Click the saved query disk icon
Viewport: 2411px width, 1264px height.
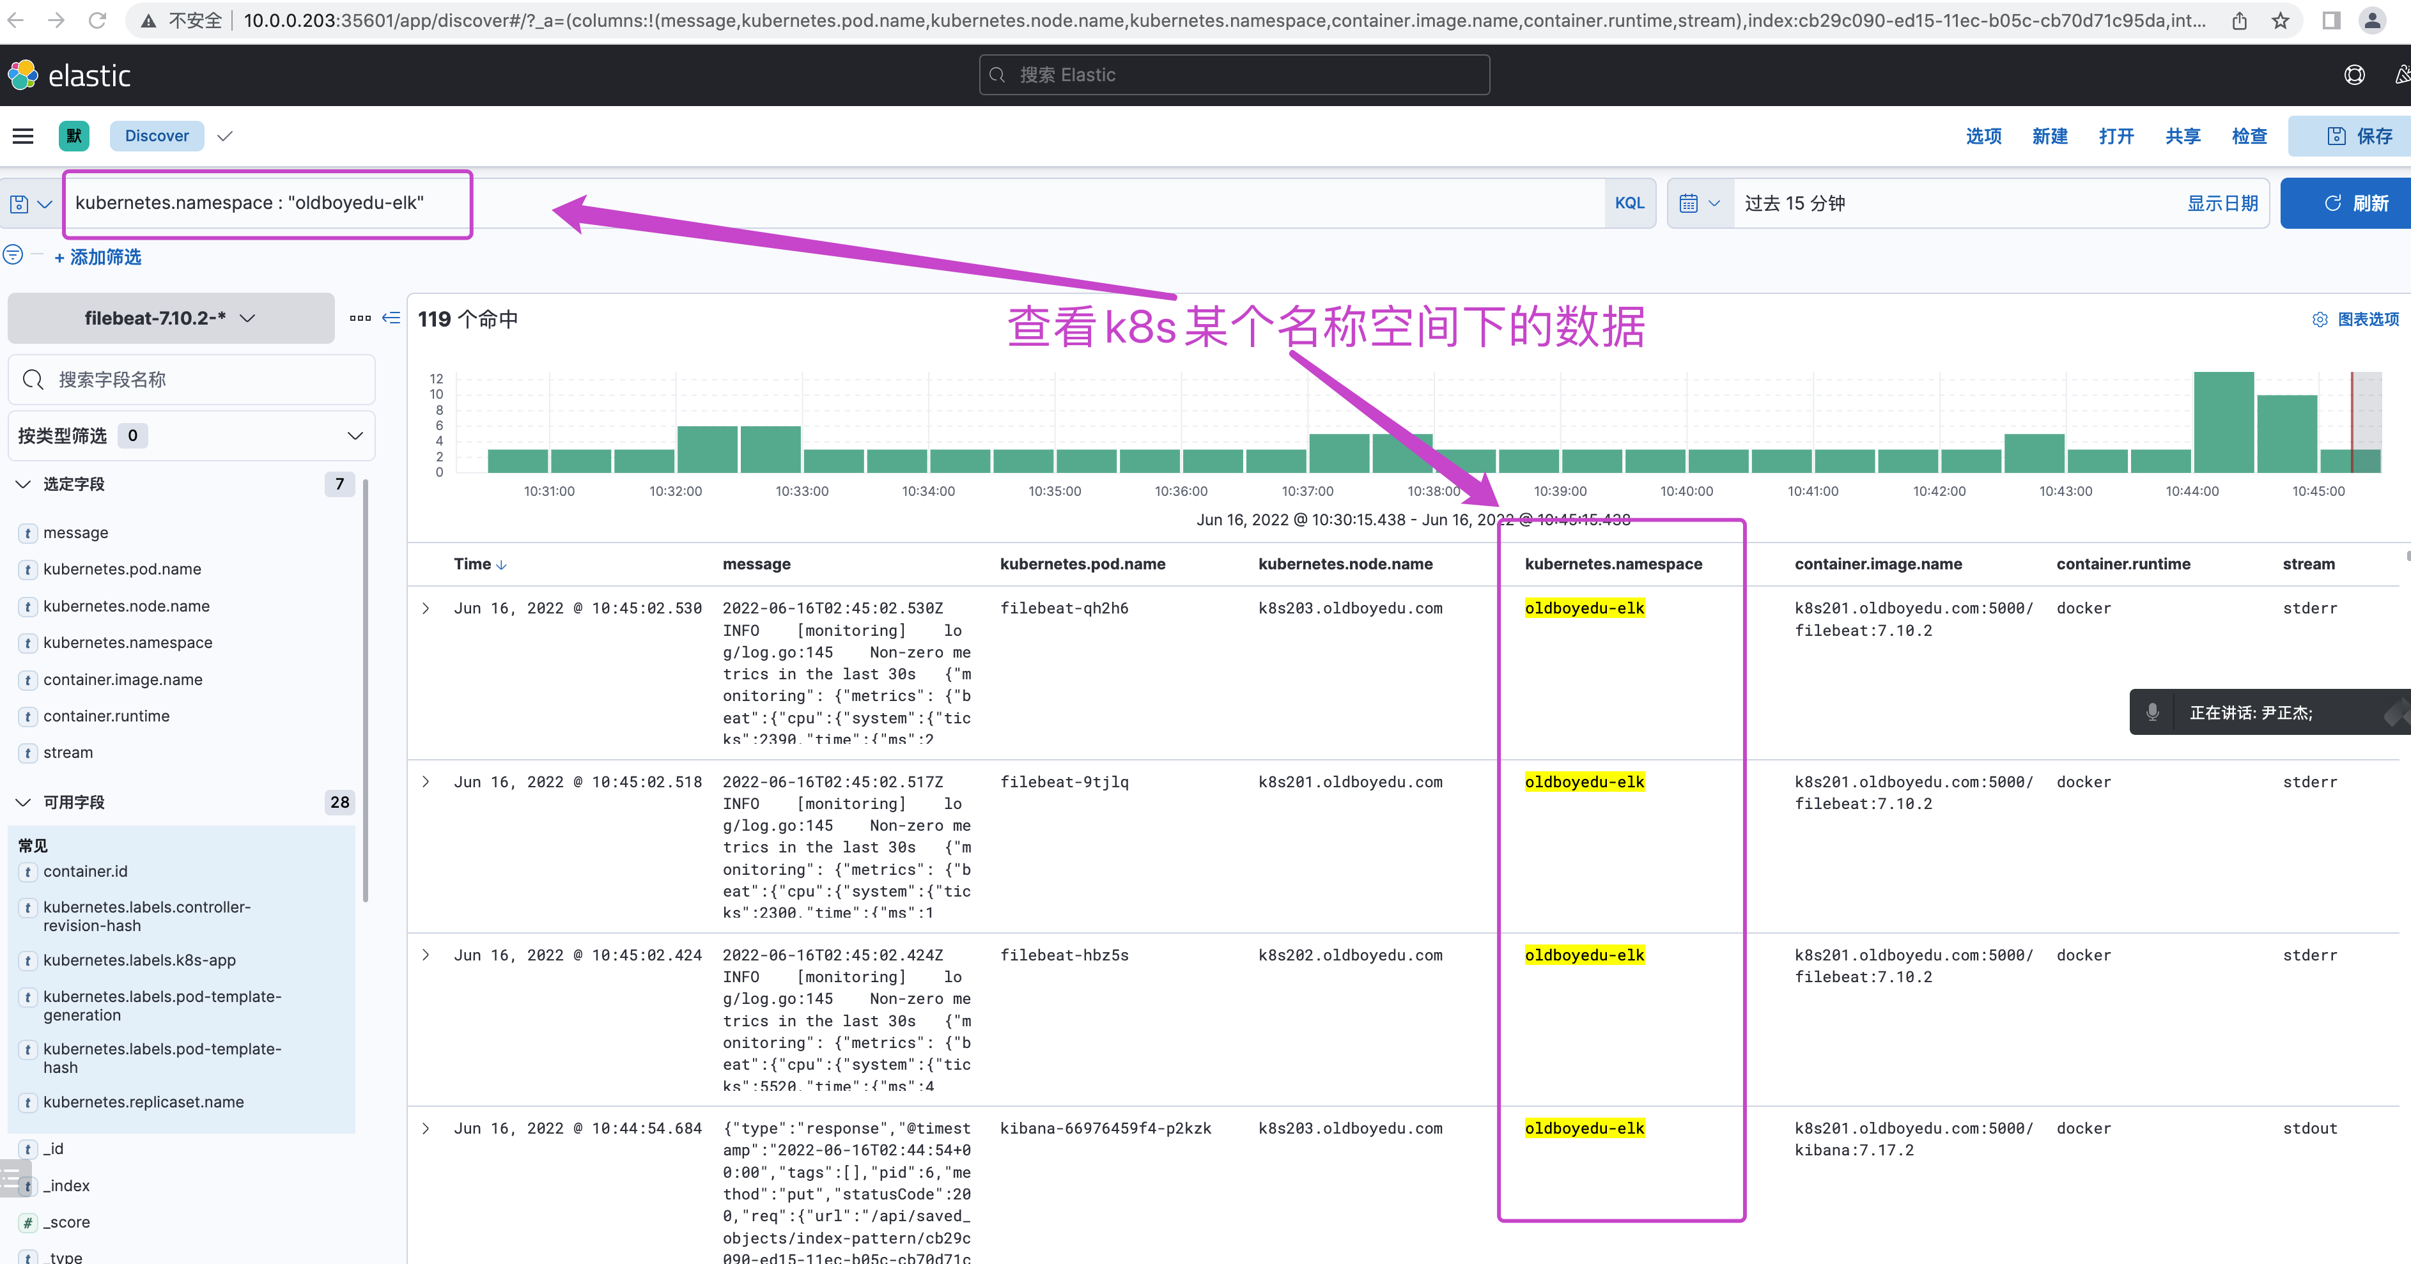coord(20,204)
